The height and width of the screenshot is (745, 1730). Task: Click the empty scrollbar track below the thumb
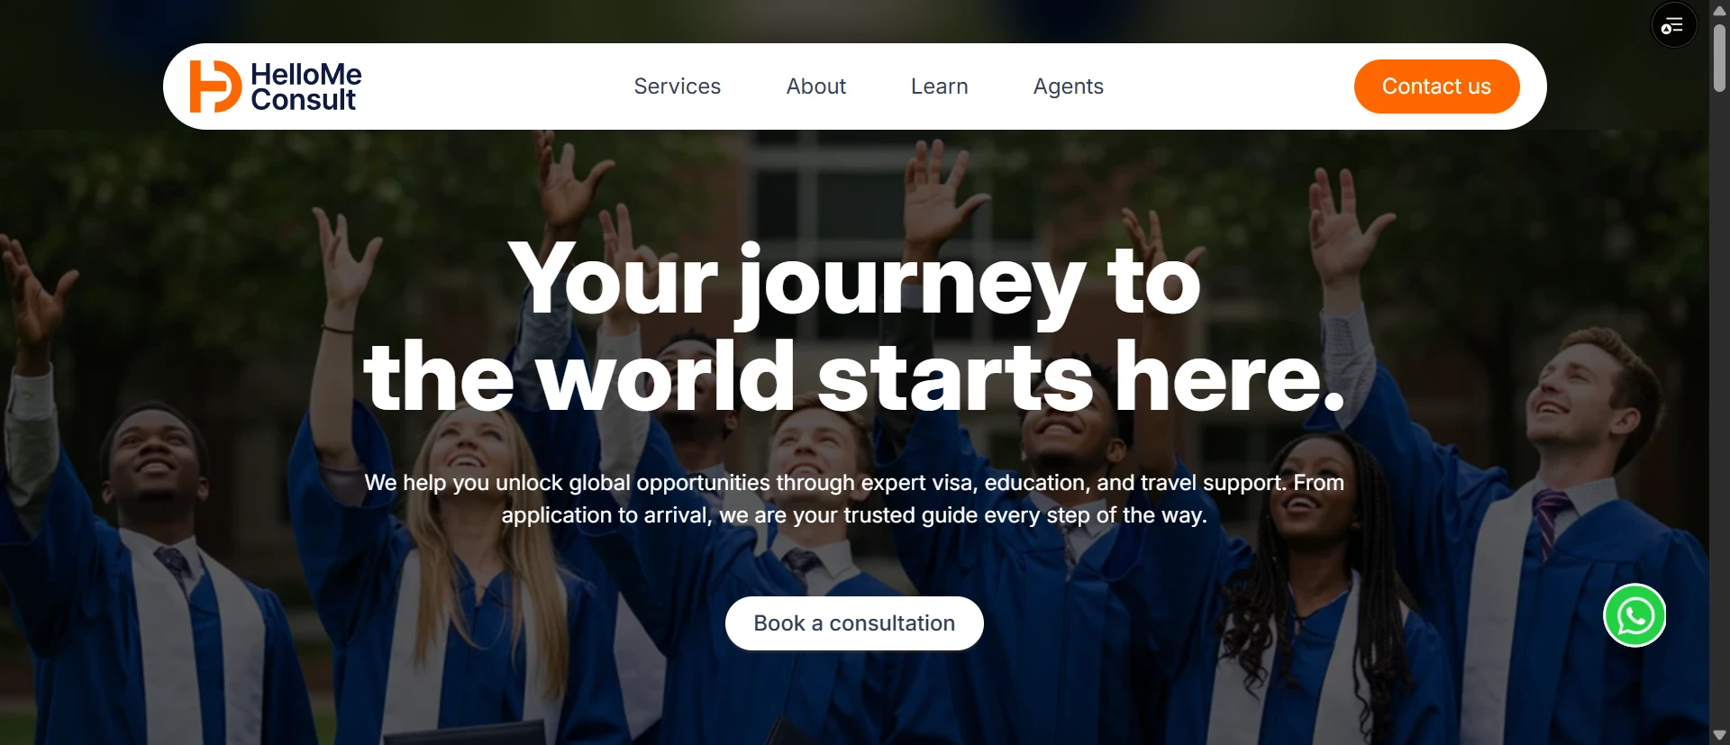tap(1719, 405)
